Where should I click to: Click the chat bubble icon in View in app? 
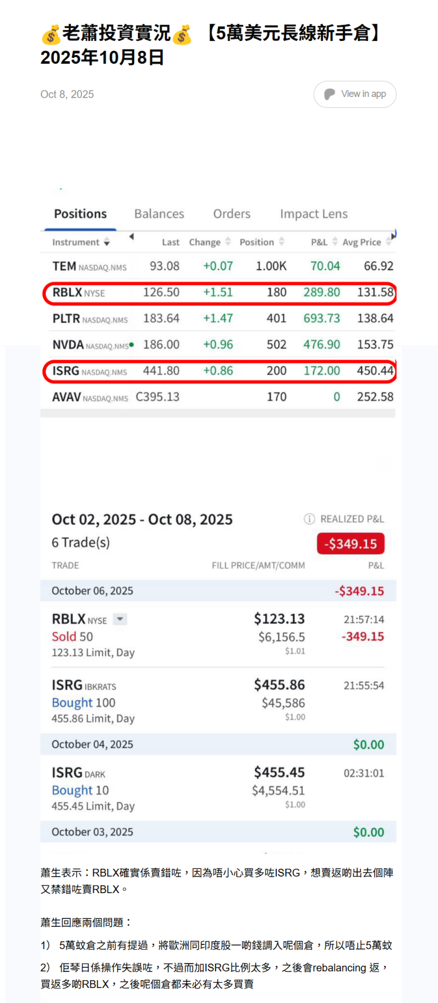point(329,94)
